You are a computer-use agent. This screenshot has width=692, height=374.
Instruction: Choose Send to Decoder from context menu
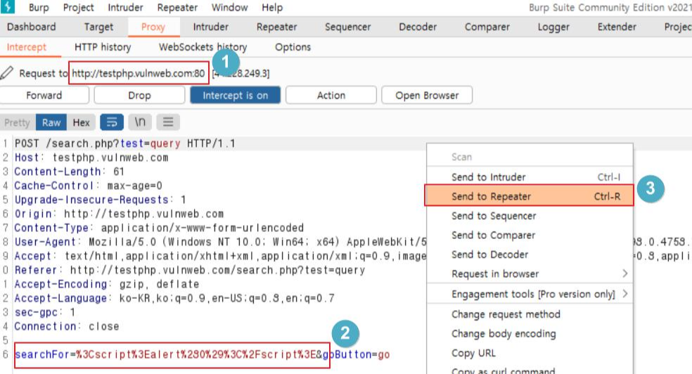point(530,254)
